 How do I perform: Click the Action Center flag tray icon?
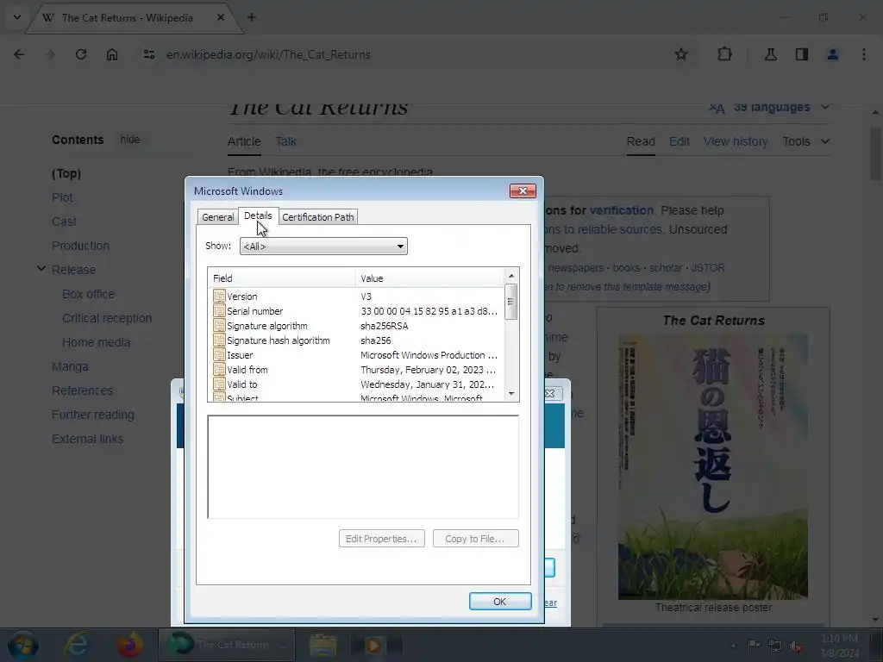754,646
